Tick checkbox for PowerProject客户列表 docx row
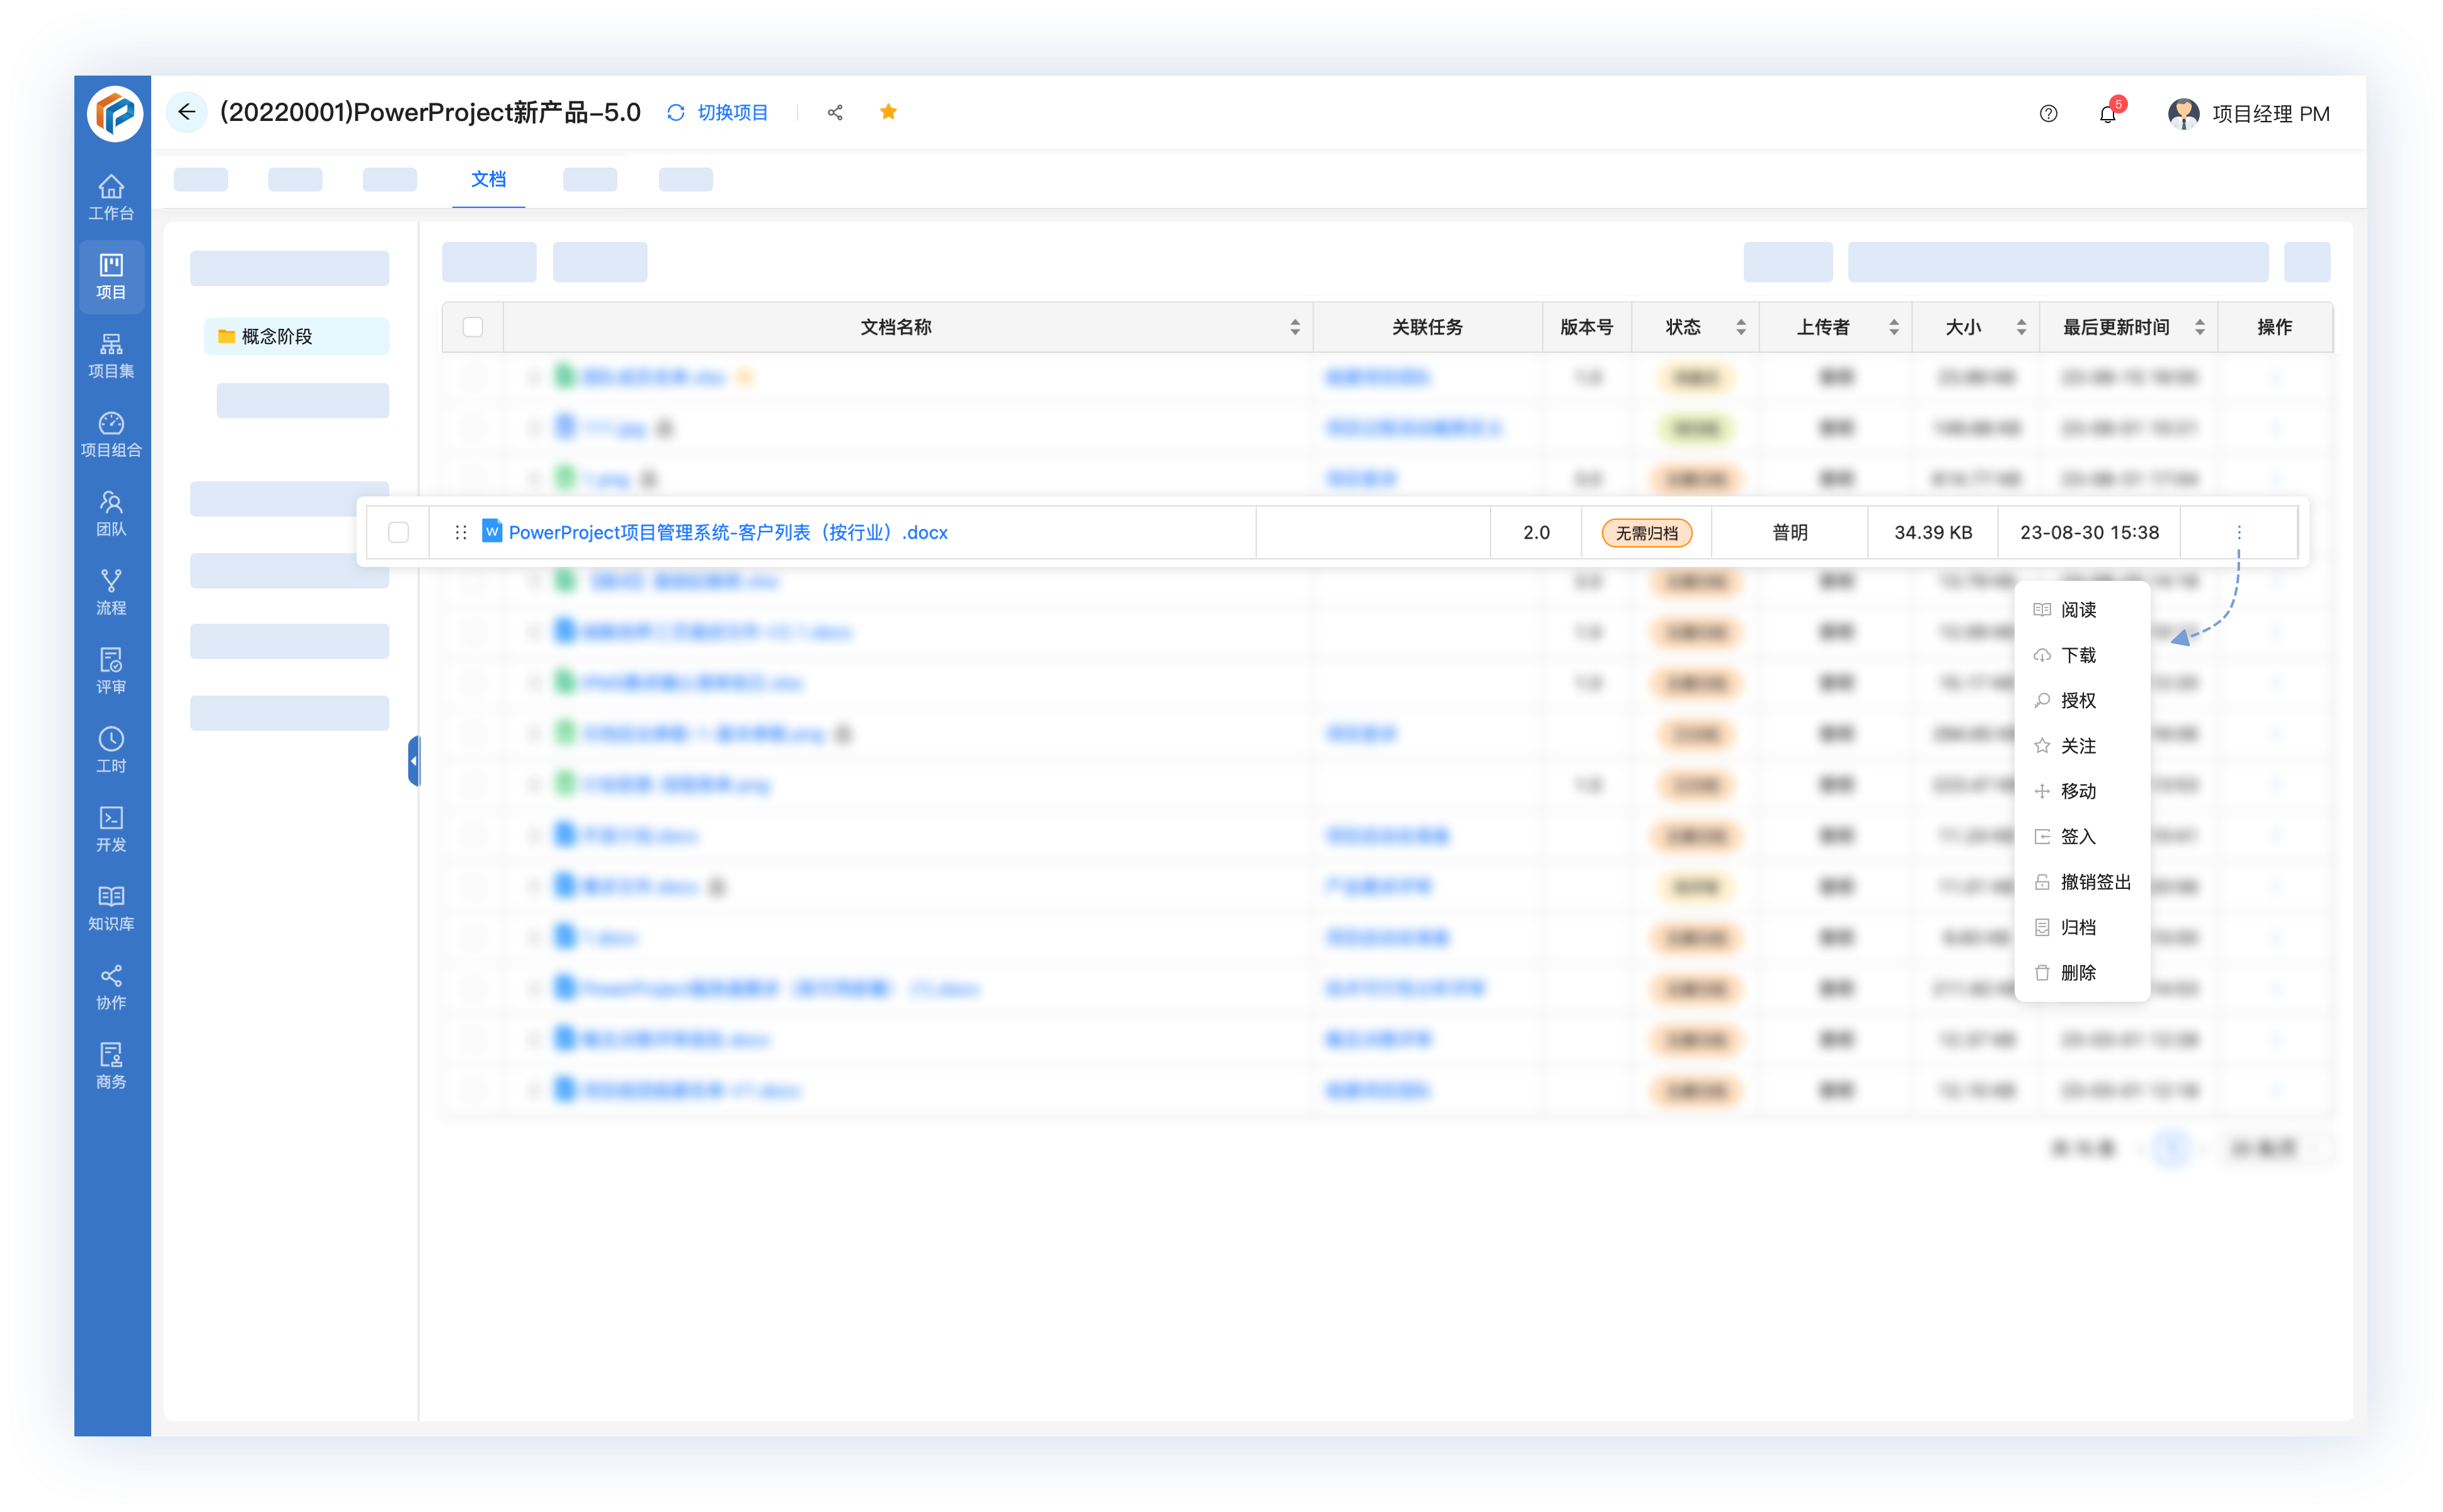 tap(399, 533)
